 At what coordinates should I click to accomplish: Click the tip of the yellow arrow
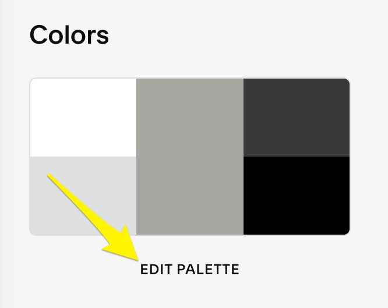pyautogui.click(x=136, y=257)
